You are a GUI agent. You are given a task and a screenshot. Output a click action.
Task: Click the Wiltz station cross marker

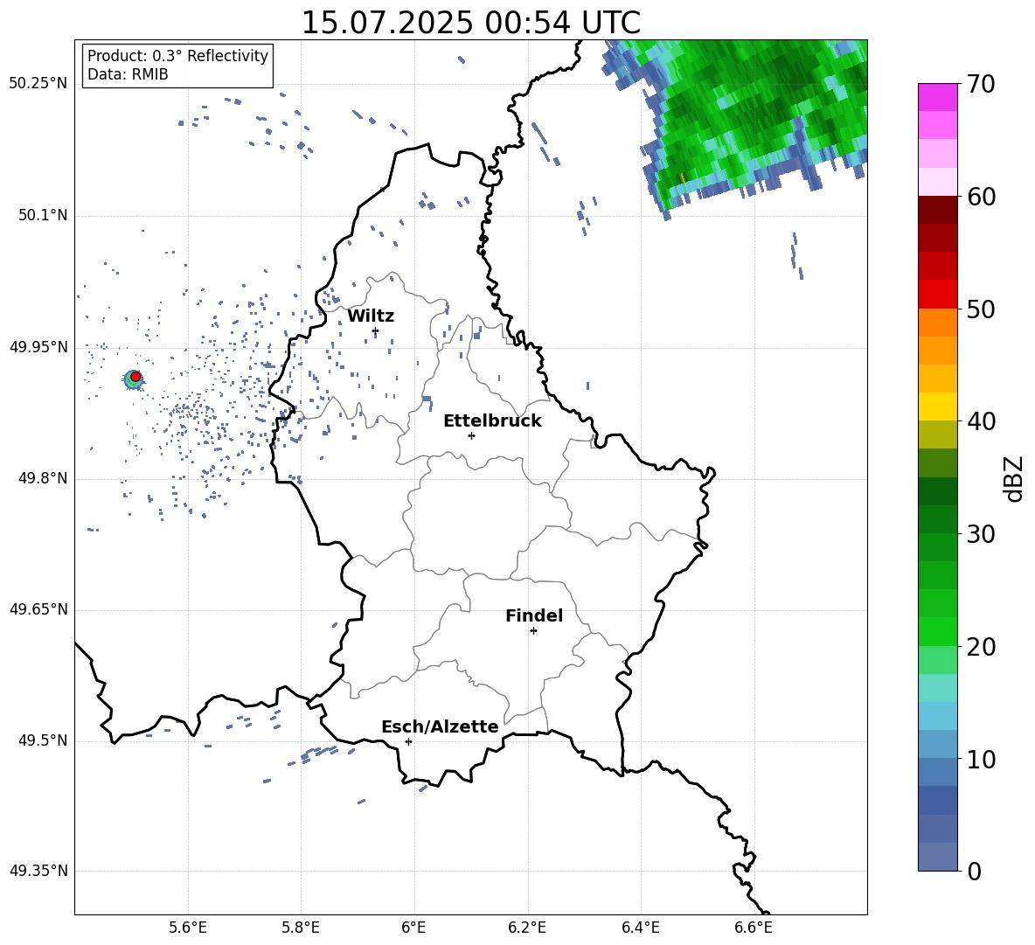tap(376, 331)
